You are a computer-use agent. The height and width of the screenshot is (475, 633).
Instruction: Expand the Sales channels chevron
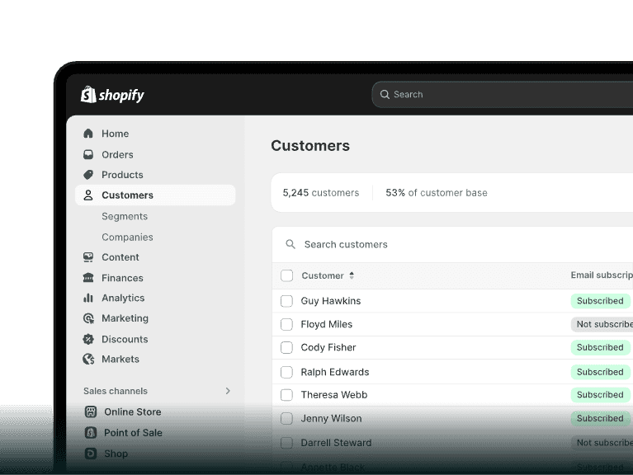[228, 391]
